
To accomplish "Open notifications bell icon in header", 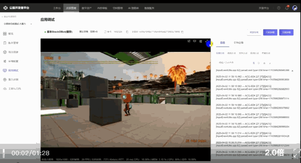I will click(x=287, y=8).
